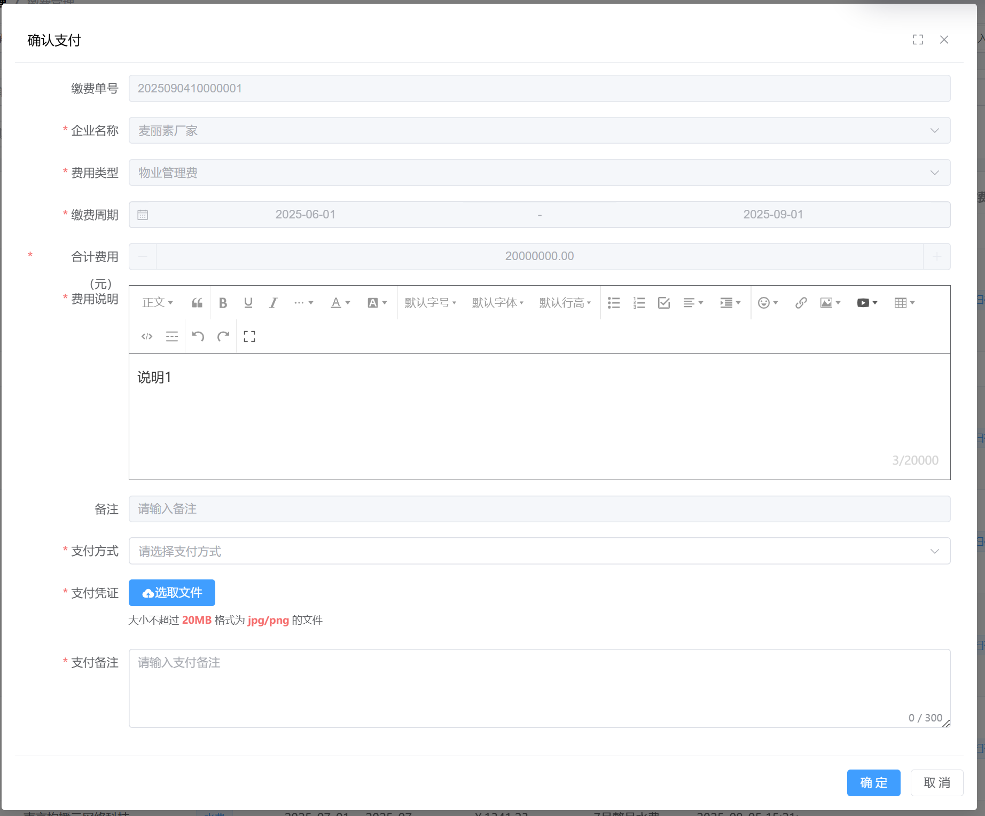The width and height of the screenshot is (985, 816).
Task: Click the undo icon in editor
Action: tap(198, 336)
